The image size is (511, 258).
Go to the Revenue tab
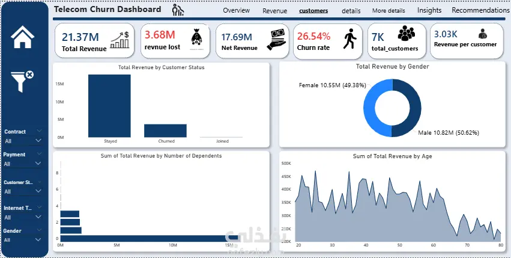[x=275, y=11]
